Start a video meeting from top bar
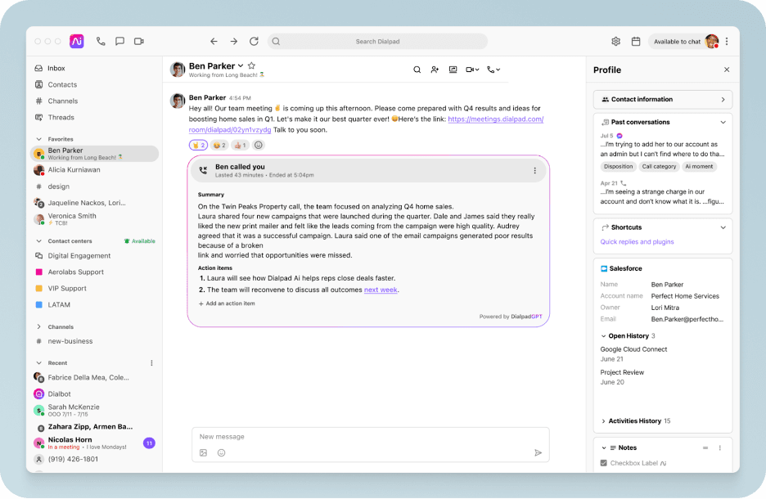 point(139,41)
